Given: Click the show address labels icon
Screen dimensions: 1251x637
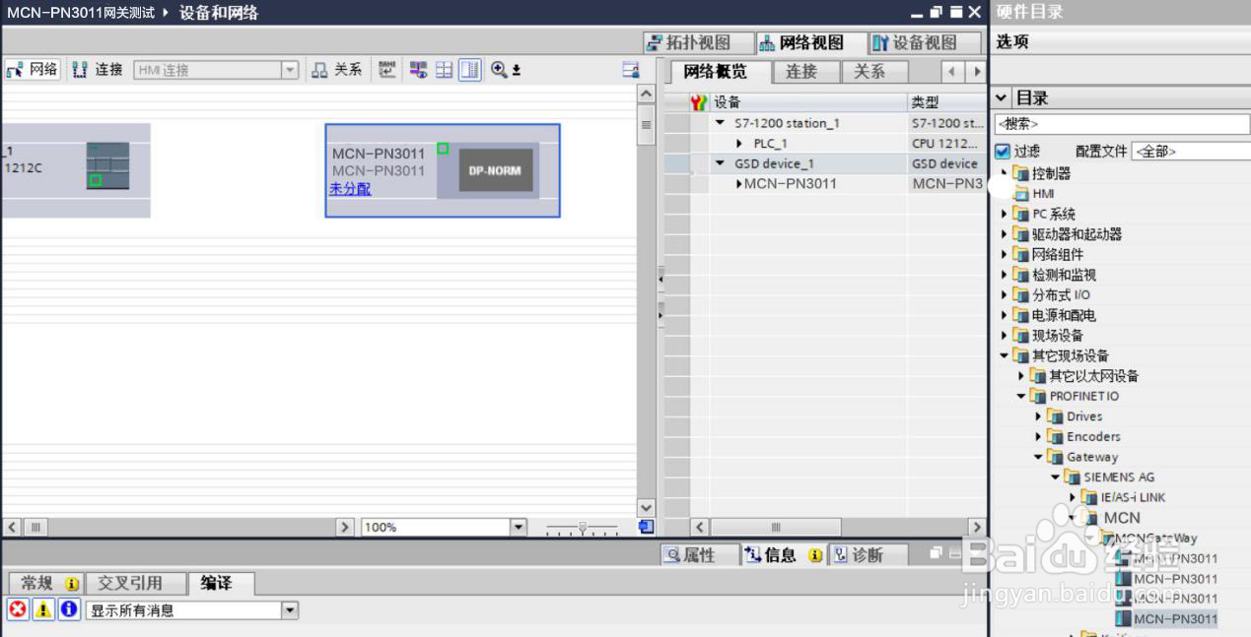Looking at the screenshot, I should (x=387, y=70).
